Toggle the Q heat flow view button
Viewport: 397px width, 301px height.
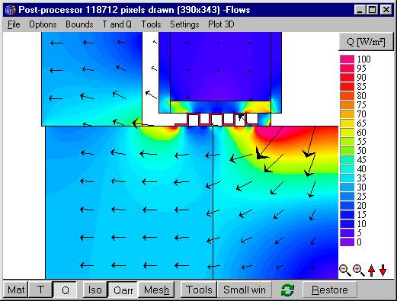[65, 290]
